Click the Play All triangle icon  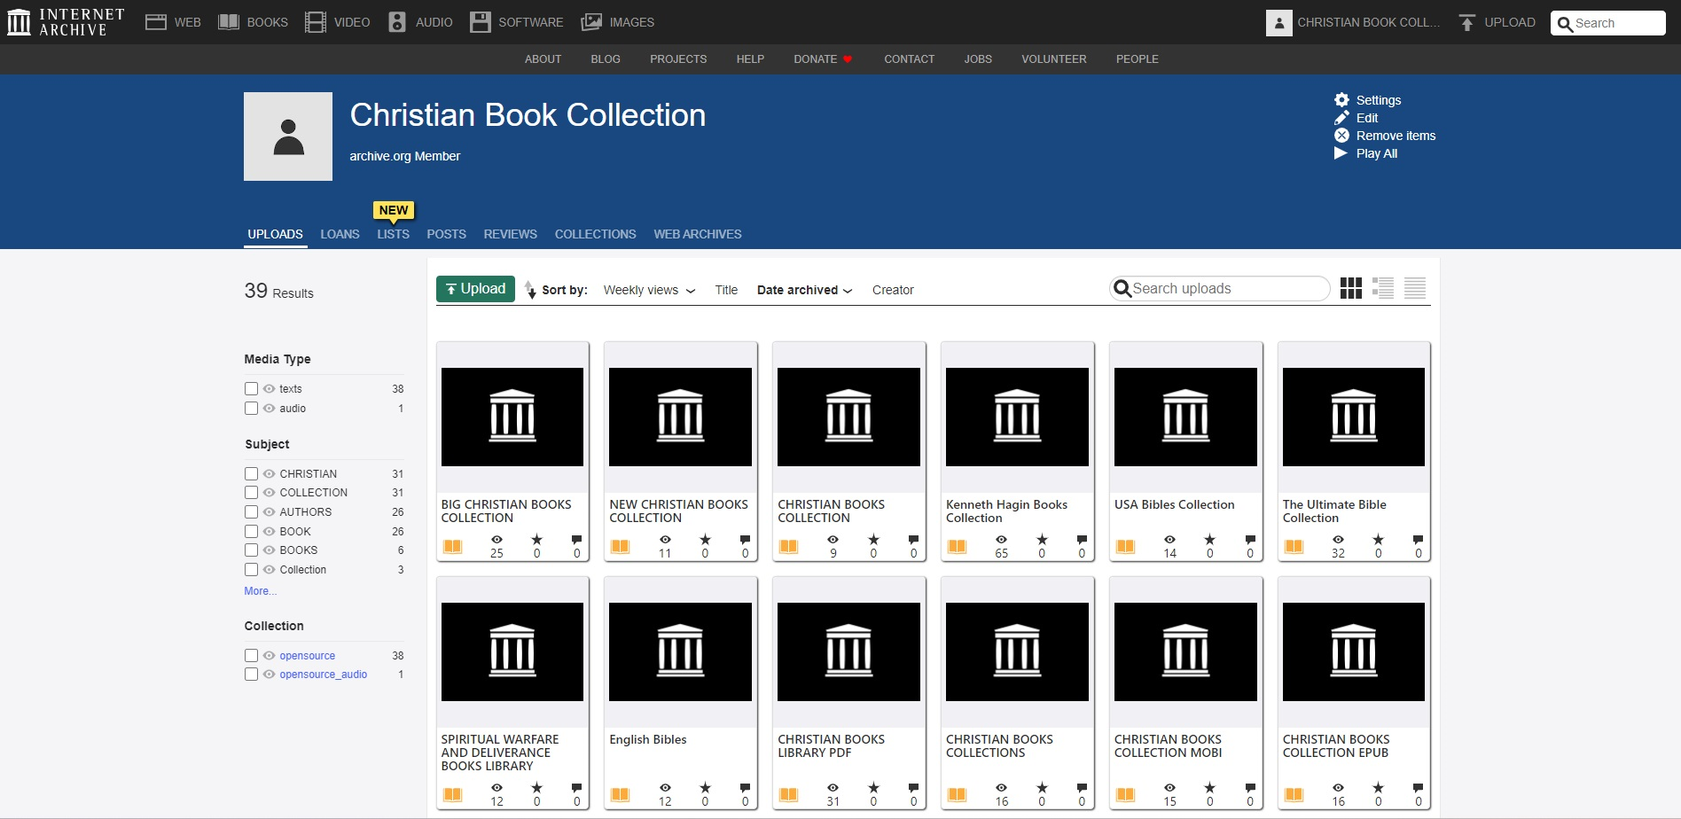pyautogui.click(x=1341, y=153)
